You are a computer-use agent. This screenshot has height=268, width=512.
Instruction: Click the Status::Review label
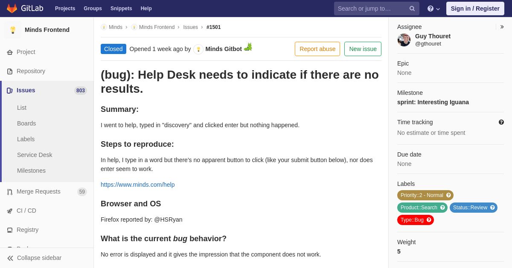pos(474,208)
